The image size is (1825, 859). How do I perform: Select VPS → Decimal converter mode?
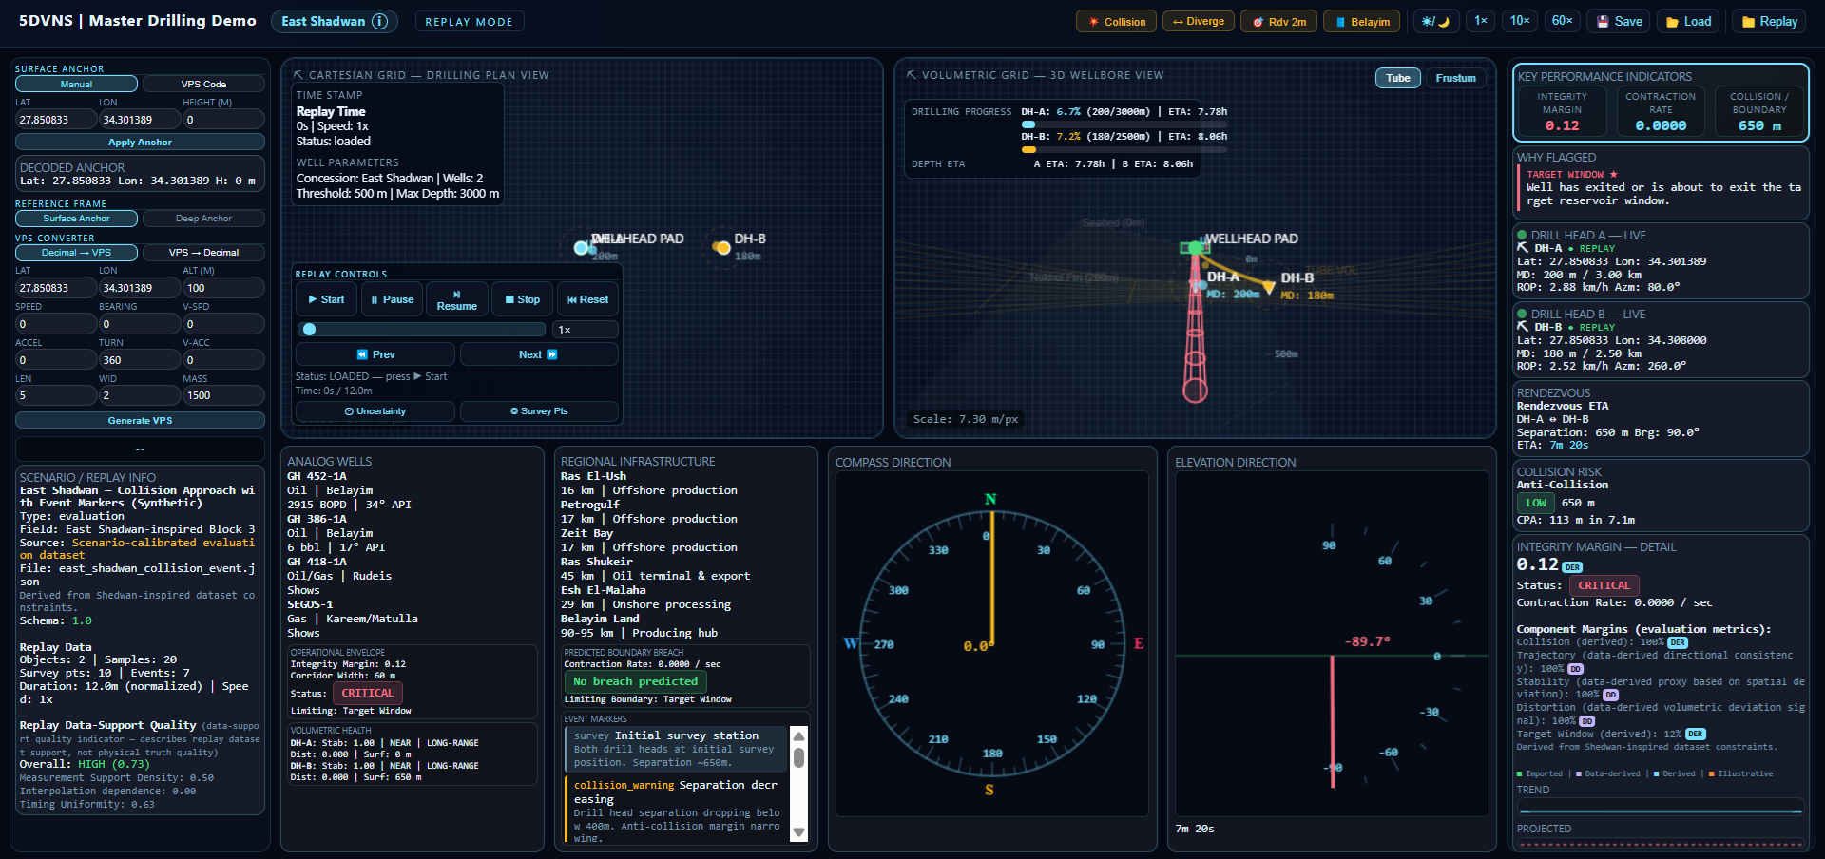[x=203, y=253]
